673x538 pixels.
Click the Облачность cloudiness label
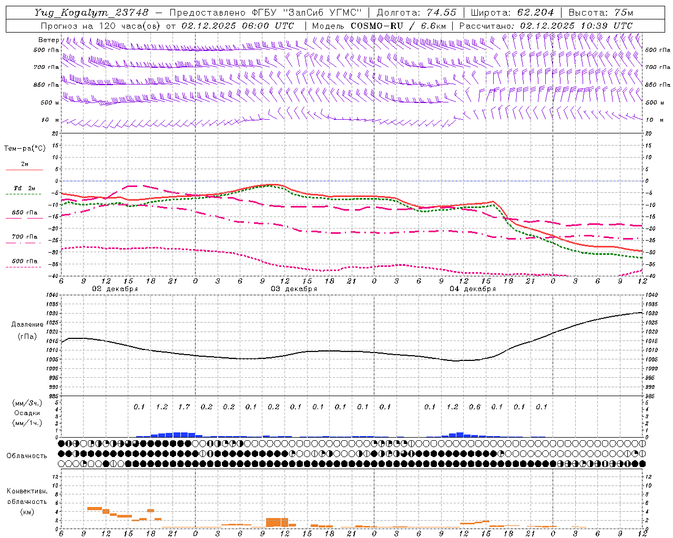pos(27,456)
